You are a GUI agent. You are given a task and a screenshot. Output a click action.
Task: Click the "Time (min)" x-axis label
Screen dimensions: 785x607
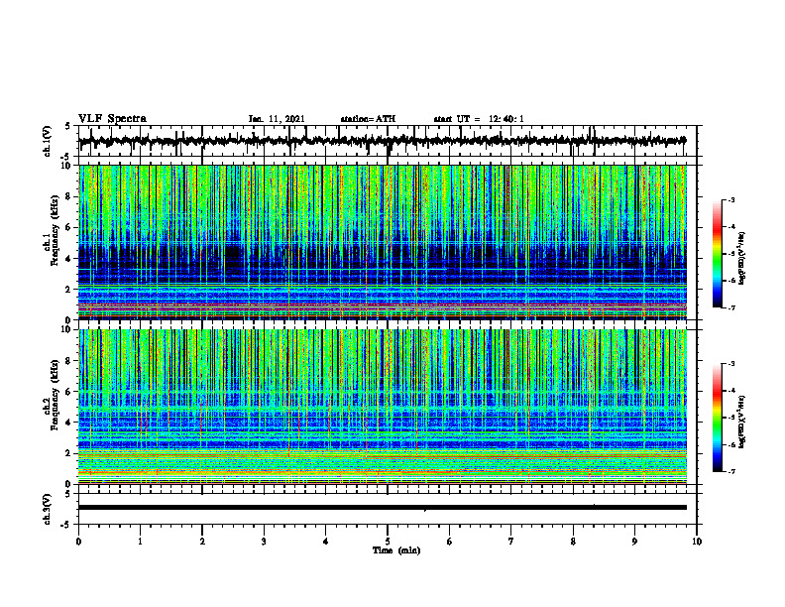396,550
